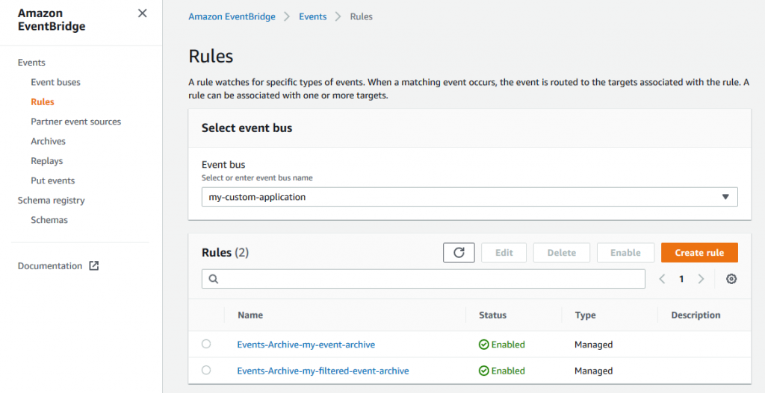Open the Event bus dropdown
Screen dimensions: 765x393
point(470,197)
